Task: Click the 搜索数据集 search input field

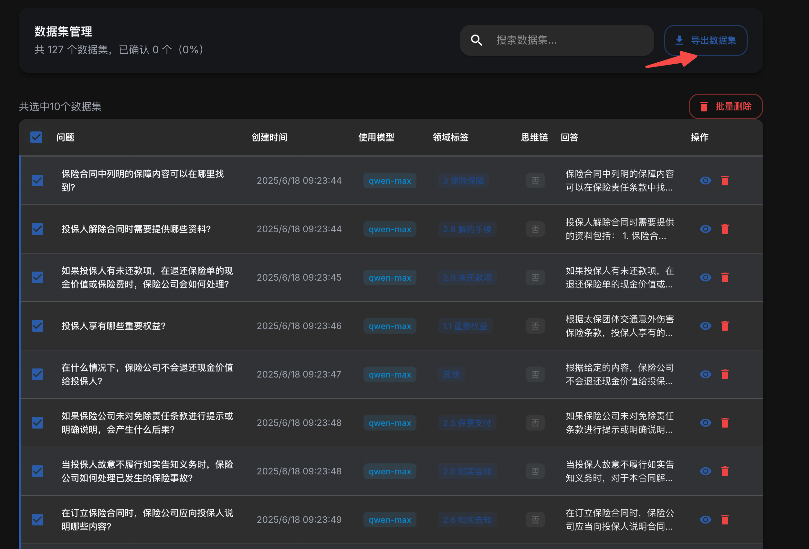Action: pyautogui.click(x=564, y=40)
